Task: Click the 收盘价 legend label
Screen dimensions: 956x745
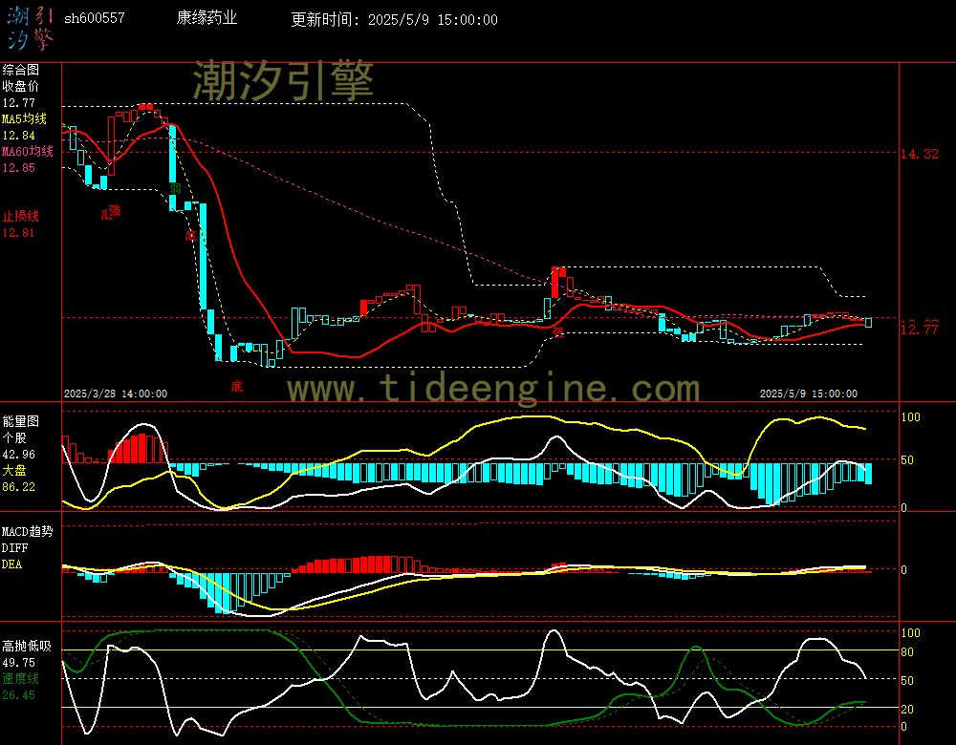Action: [20, 86]
